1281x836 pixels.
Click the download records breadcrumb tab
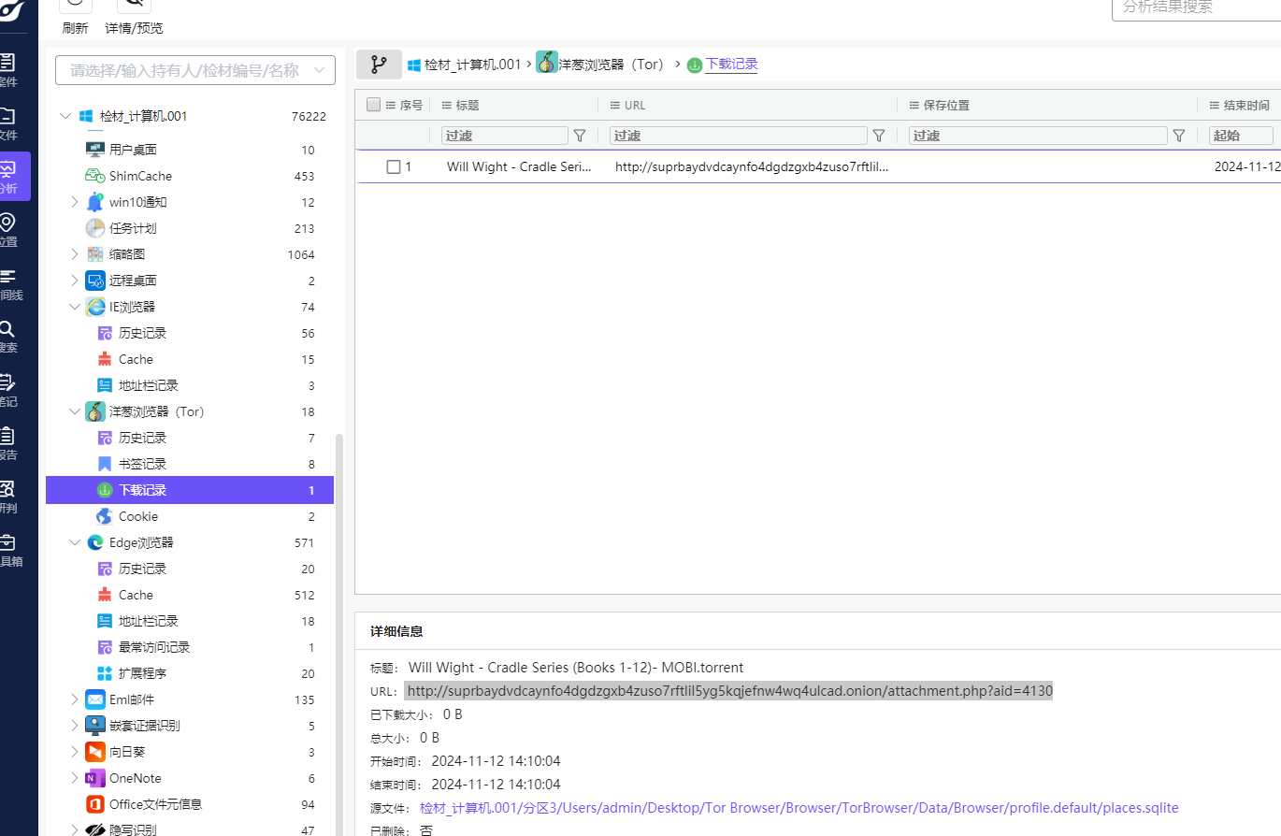coord(730,65)
